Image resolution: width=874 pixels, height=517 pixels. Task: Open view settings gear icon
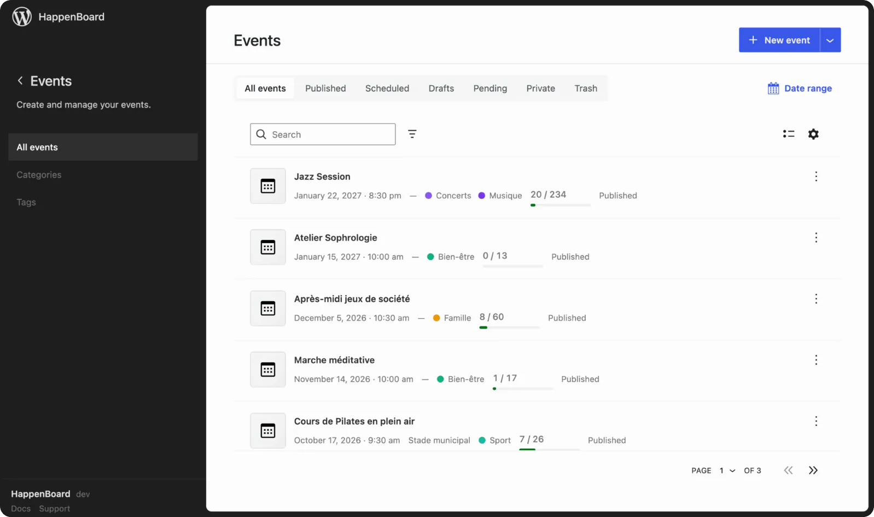tap(813, 134)
